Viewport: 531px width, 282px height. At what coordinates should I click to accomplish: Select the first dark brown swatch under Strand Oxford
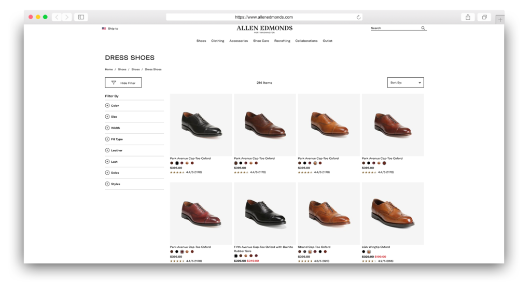point(299,252)
